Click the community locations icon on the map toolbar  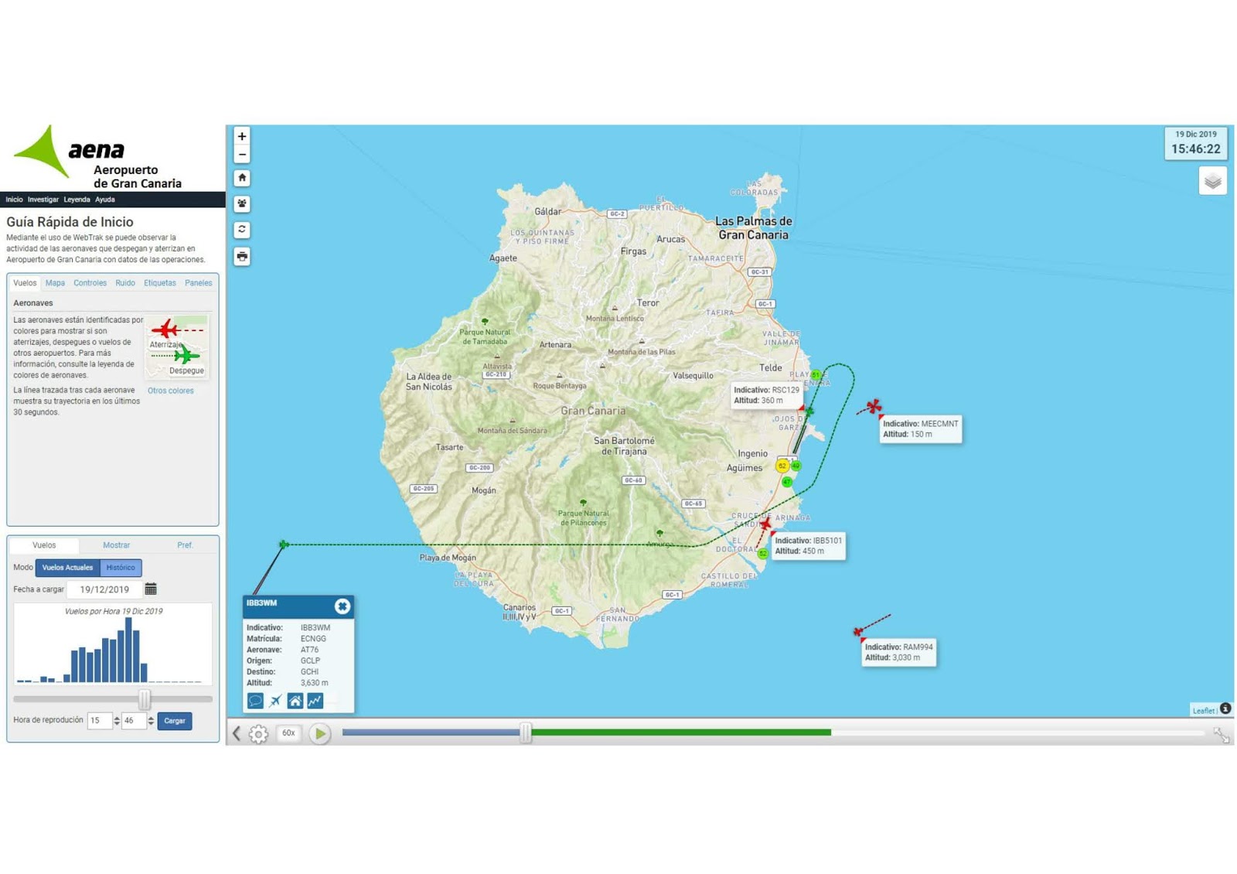[242, 203]
